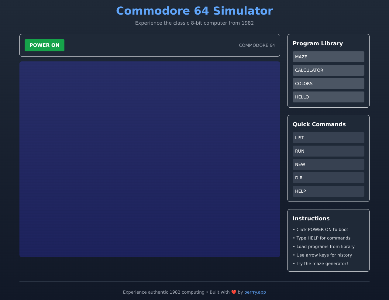389x300 pixels.
Task: Execute the LIST quick command
Action: coord(328,137)
